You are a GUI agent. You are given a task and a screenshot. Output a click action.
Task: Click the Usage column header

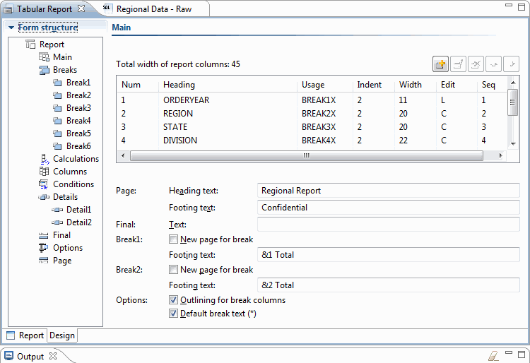(325, 85)
